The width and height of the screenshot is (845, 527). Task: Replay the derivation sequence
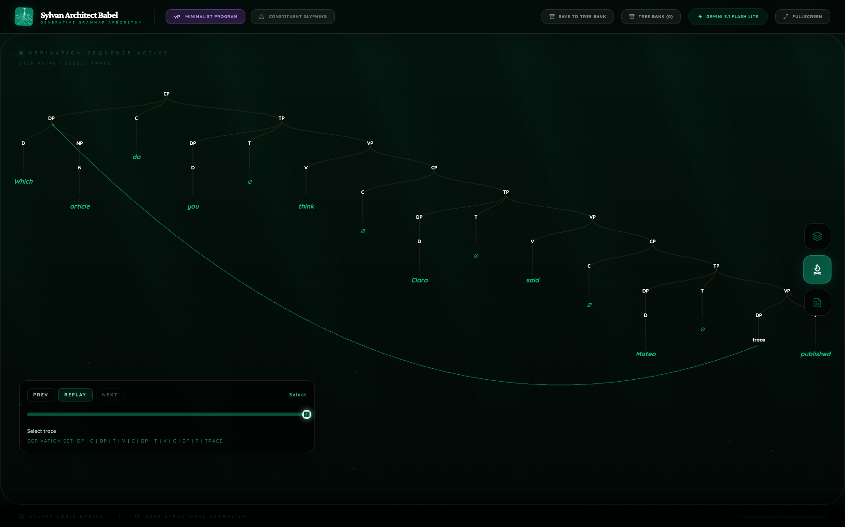[75, 395]
